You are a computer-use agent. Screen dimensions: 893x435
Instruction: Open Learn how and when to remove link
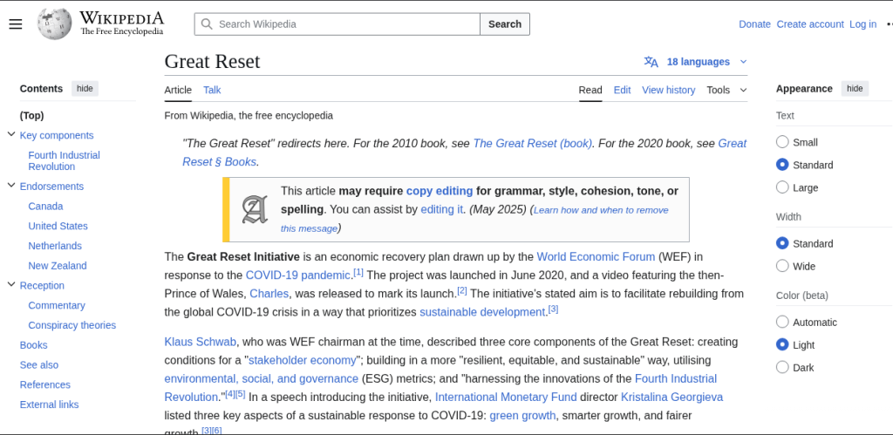474,219
